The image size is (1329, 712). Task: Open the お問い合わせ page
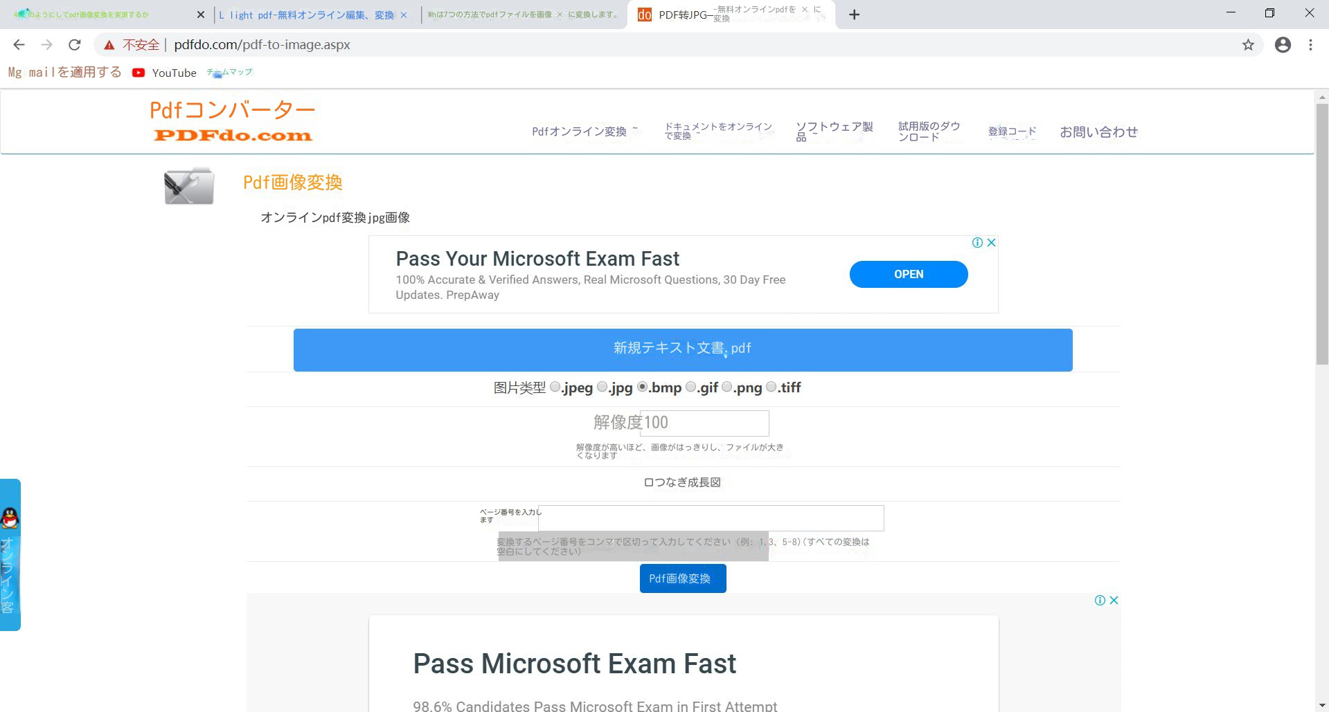tap(1098, 131)
